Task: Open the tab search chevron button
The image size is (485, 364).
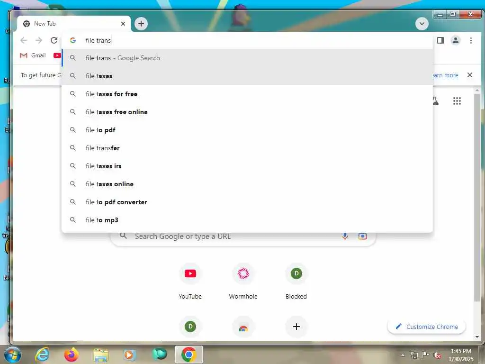Action: (x=422, y=24)
